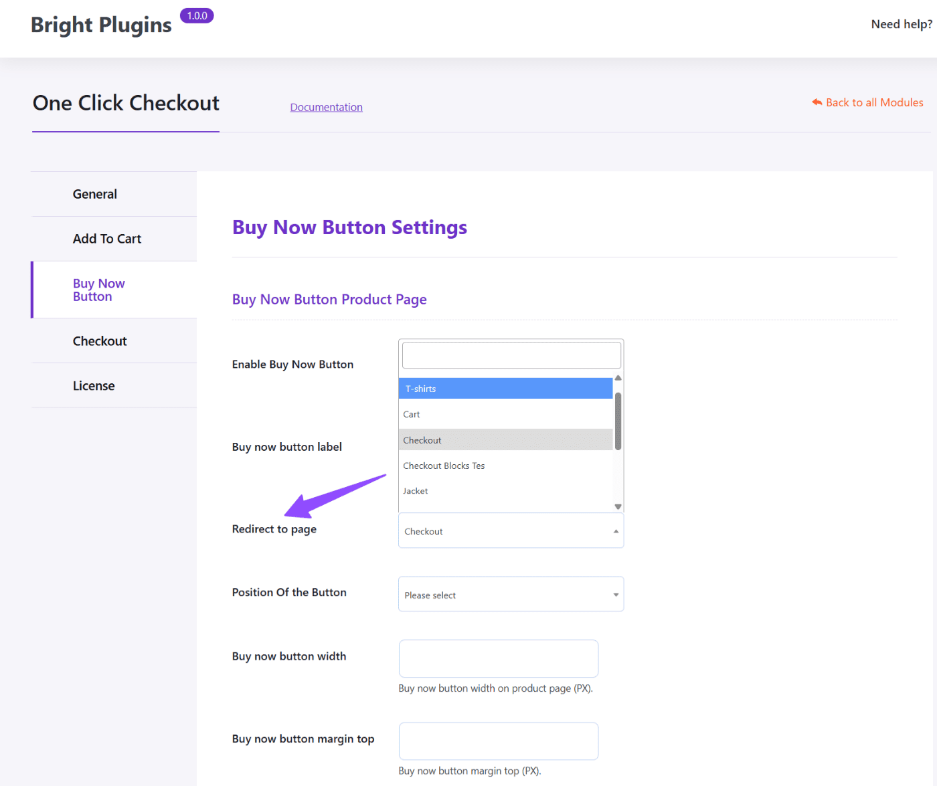Click the Need help? link

click(x=901, y=23)
